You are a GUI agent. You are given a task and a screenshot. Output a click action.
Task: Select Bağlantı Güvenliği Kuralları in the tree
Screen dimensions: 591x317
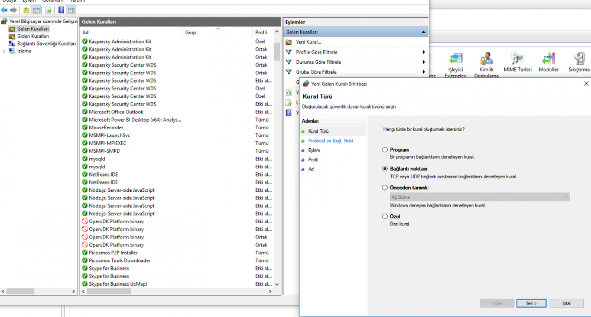point(46,44)
